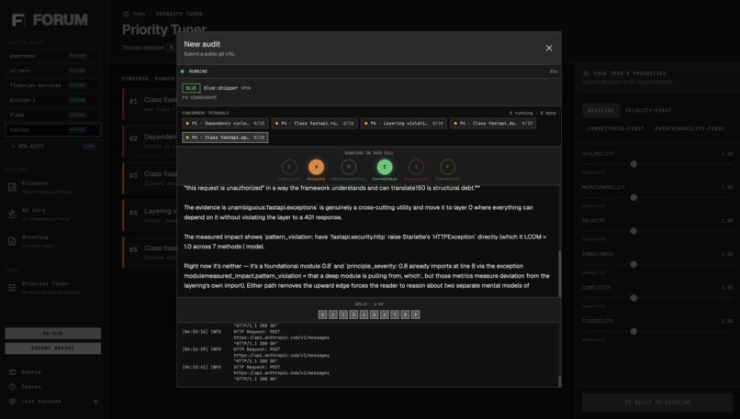This screenshot has width=740, height=419.
Task: Open the Priority Tuner sliders icon
Action: 12,288
